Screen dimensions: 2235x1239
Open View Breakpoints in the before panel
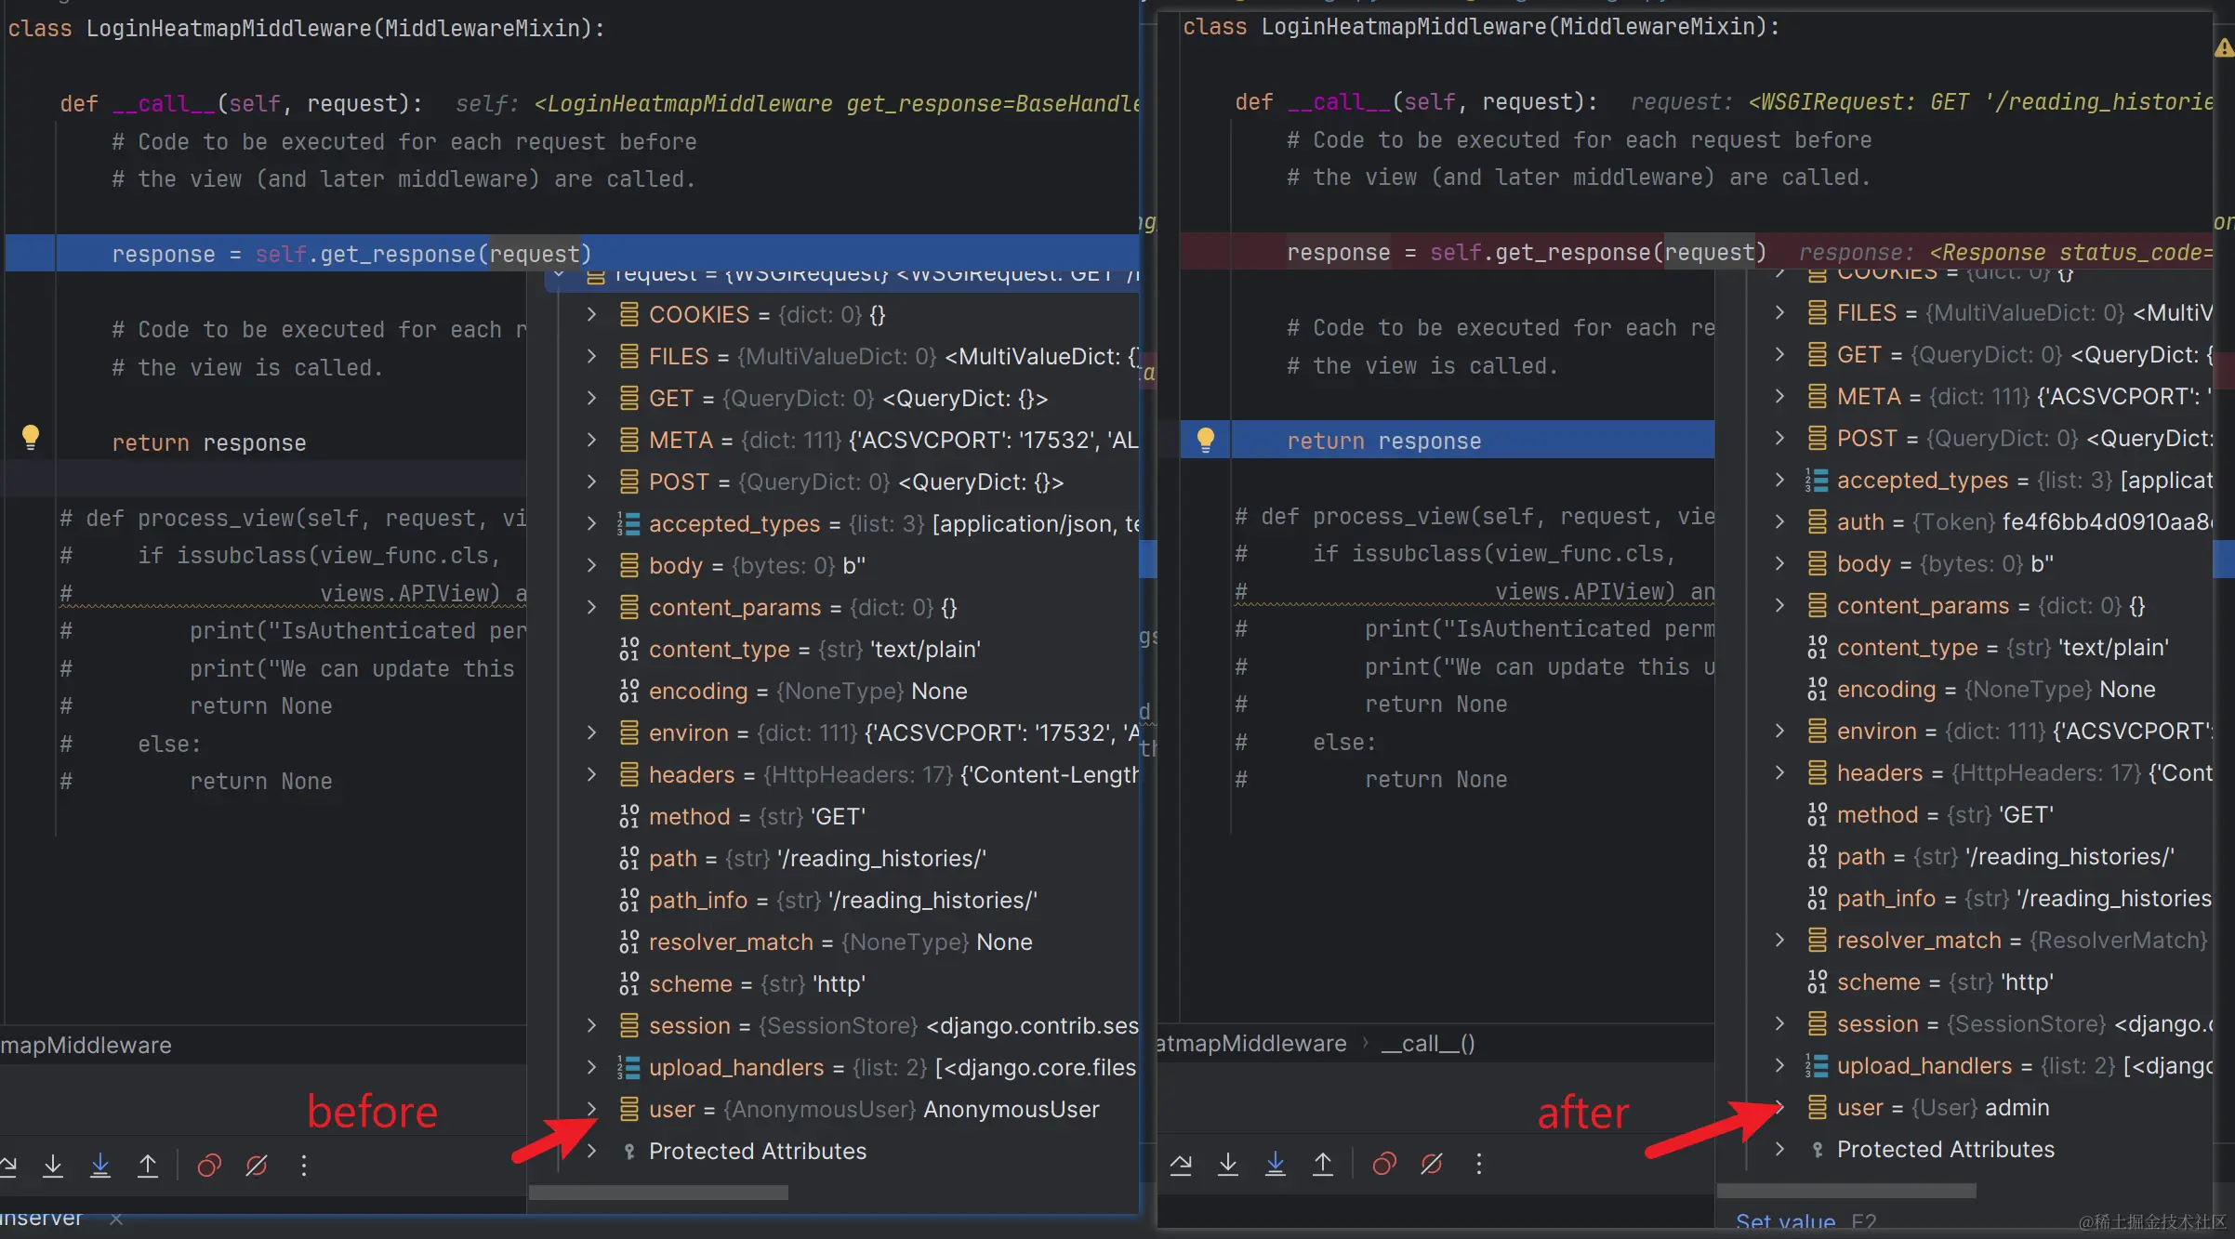point(209,1165)
